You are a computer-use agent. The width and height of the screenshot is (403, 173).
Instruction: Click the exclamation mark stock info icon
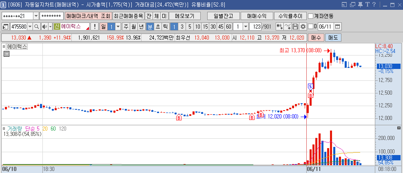click(95, 27)
